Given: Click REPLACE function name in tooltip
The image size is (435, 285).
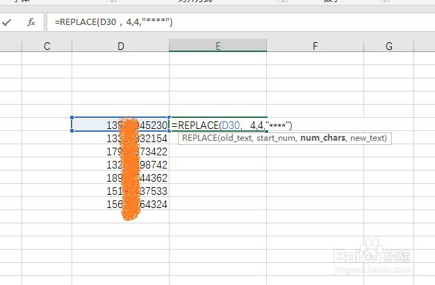Looking at the screenshot, I should [199, 138].
